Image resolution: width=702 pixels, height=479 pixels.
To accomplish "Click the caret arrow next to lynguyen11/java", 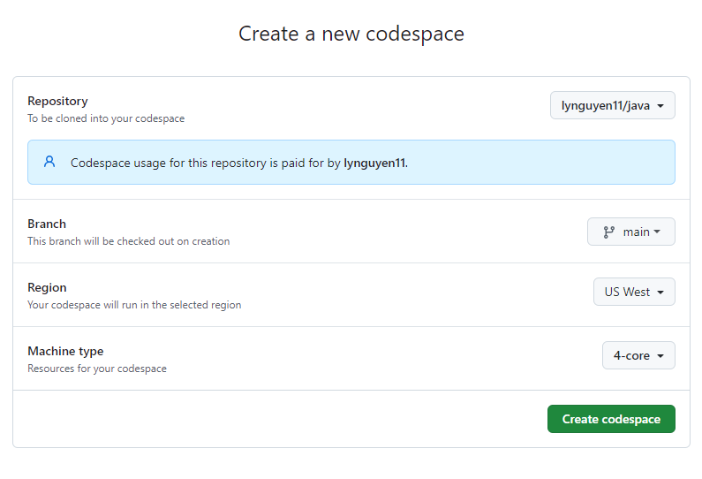I will 660,106.
